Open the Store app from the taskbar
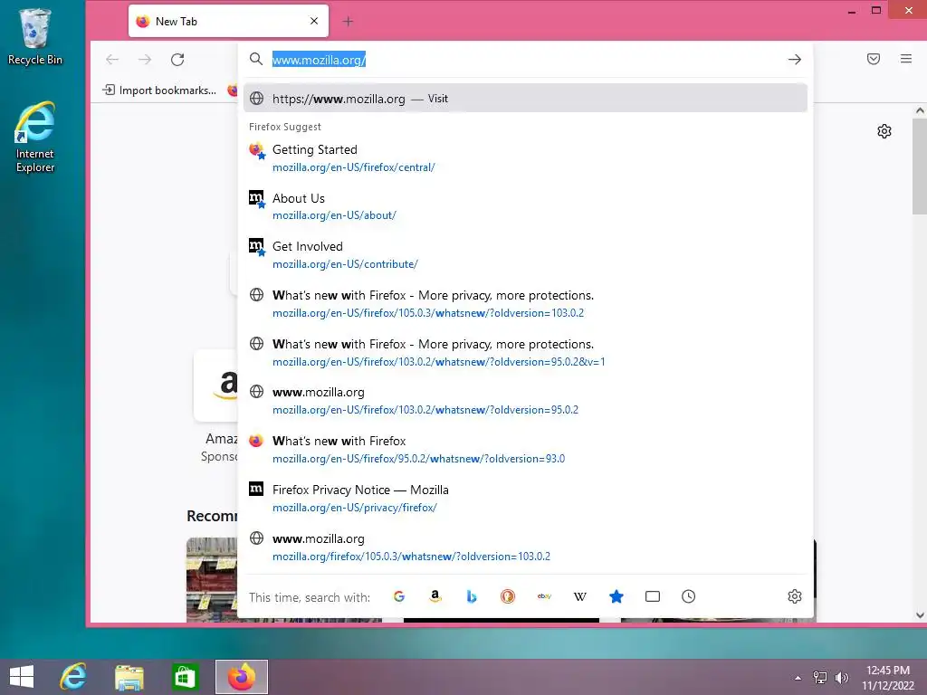This screenshot has width=927, height=695. pyautogui.click(x=185, y=677)
